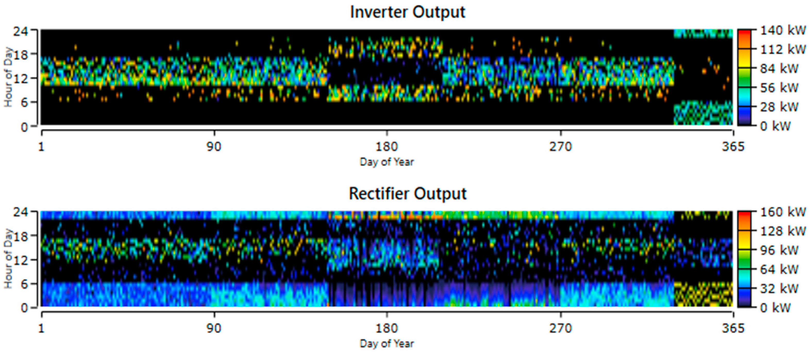This screenshot has width=812, height=356.
Task: Click the 84 kW legend label
Action: coord(779,69)
